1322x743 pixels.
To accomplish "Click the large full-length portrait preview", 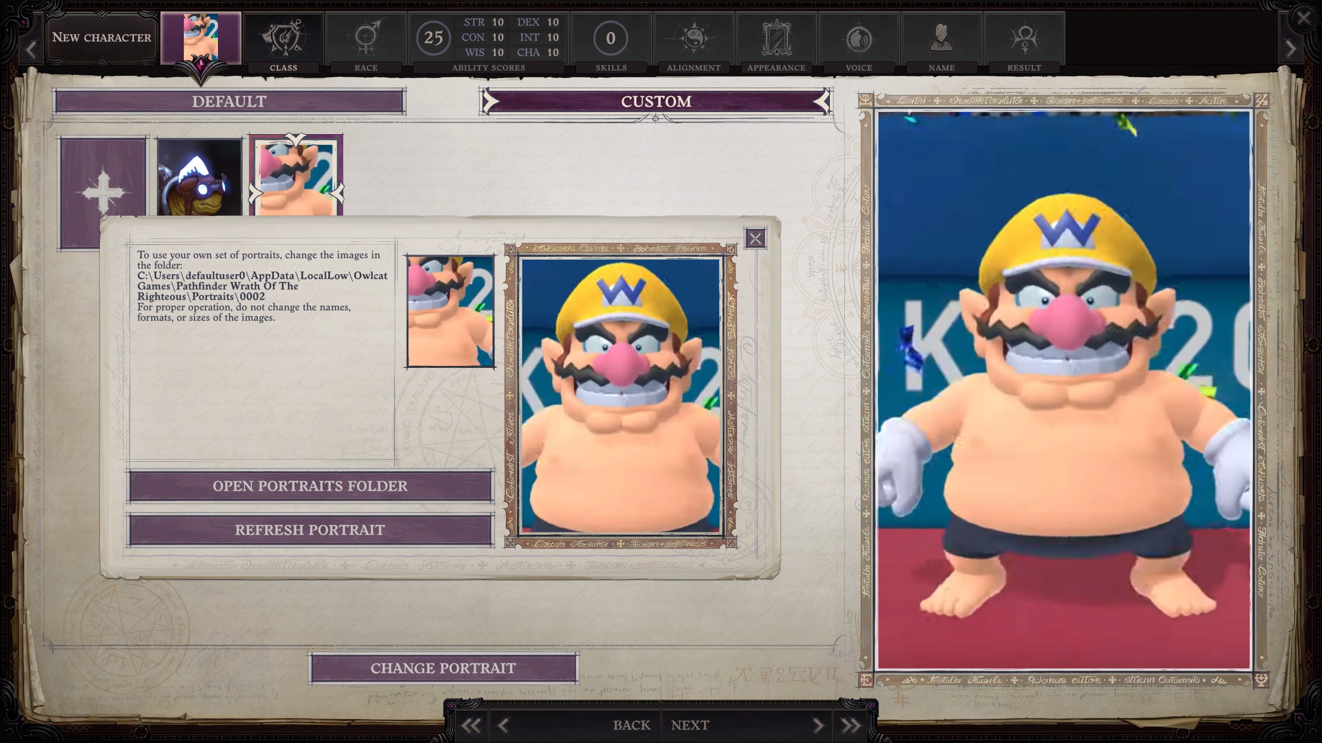I will coord(1064,390).
